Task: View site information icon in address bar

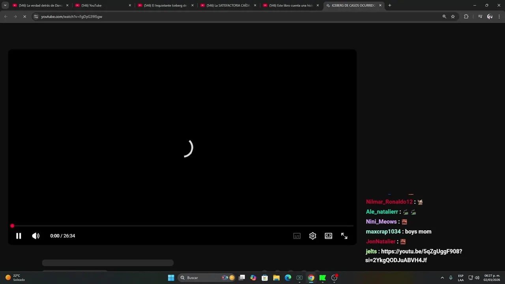Action: point(36,17)
